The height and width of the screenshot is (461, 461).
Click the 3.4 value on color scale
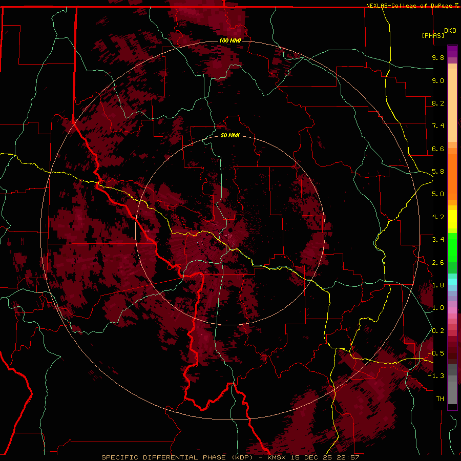(438, 240)
